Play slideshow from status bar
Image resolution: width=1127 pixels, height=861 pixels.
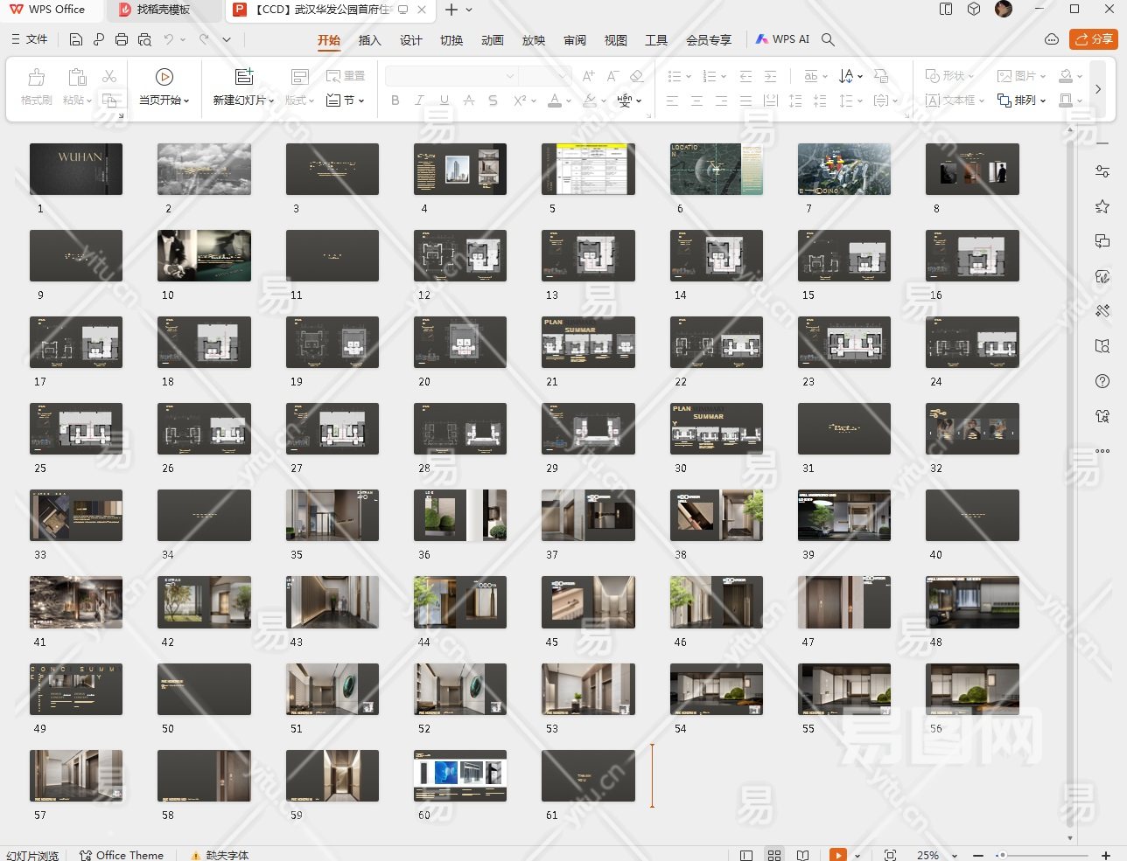tap(837, 855)
